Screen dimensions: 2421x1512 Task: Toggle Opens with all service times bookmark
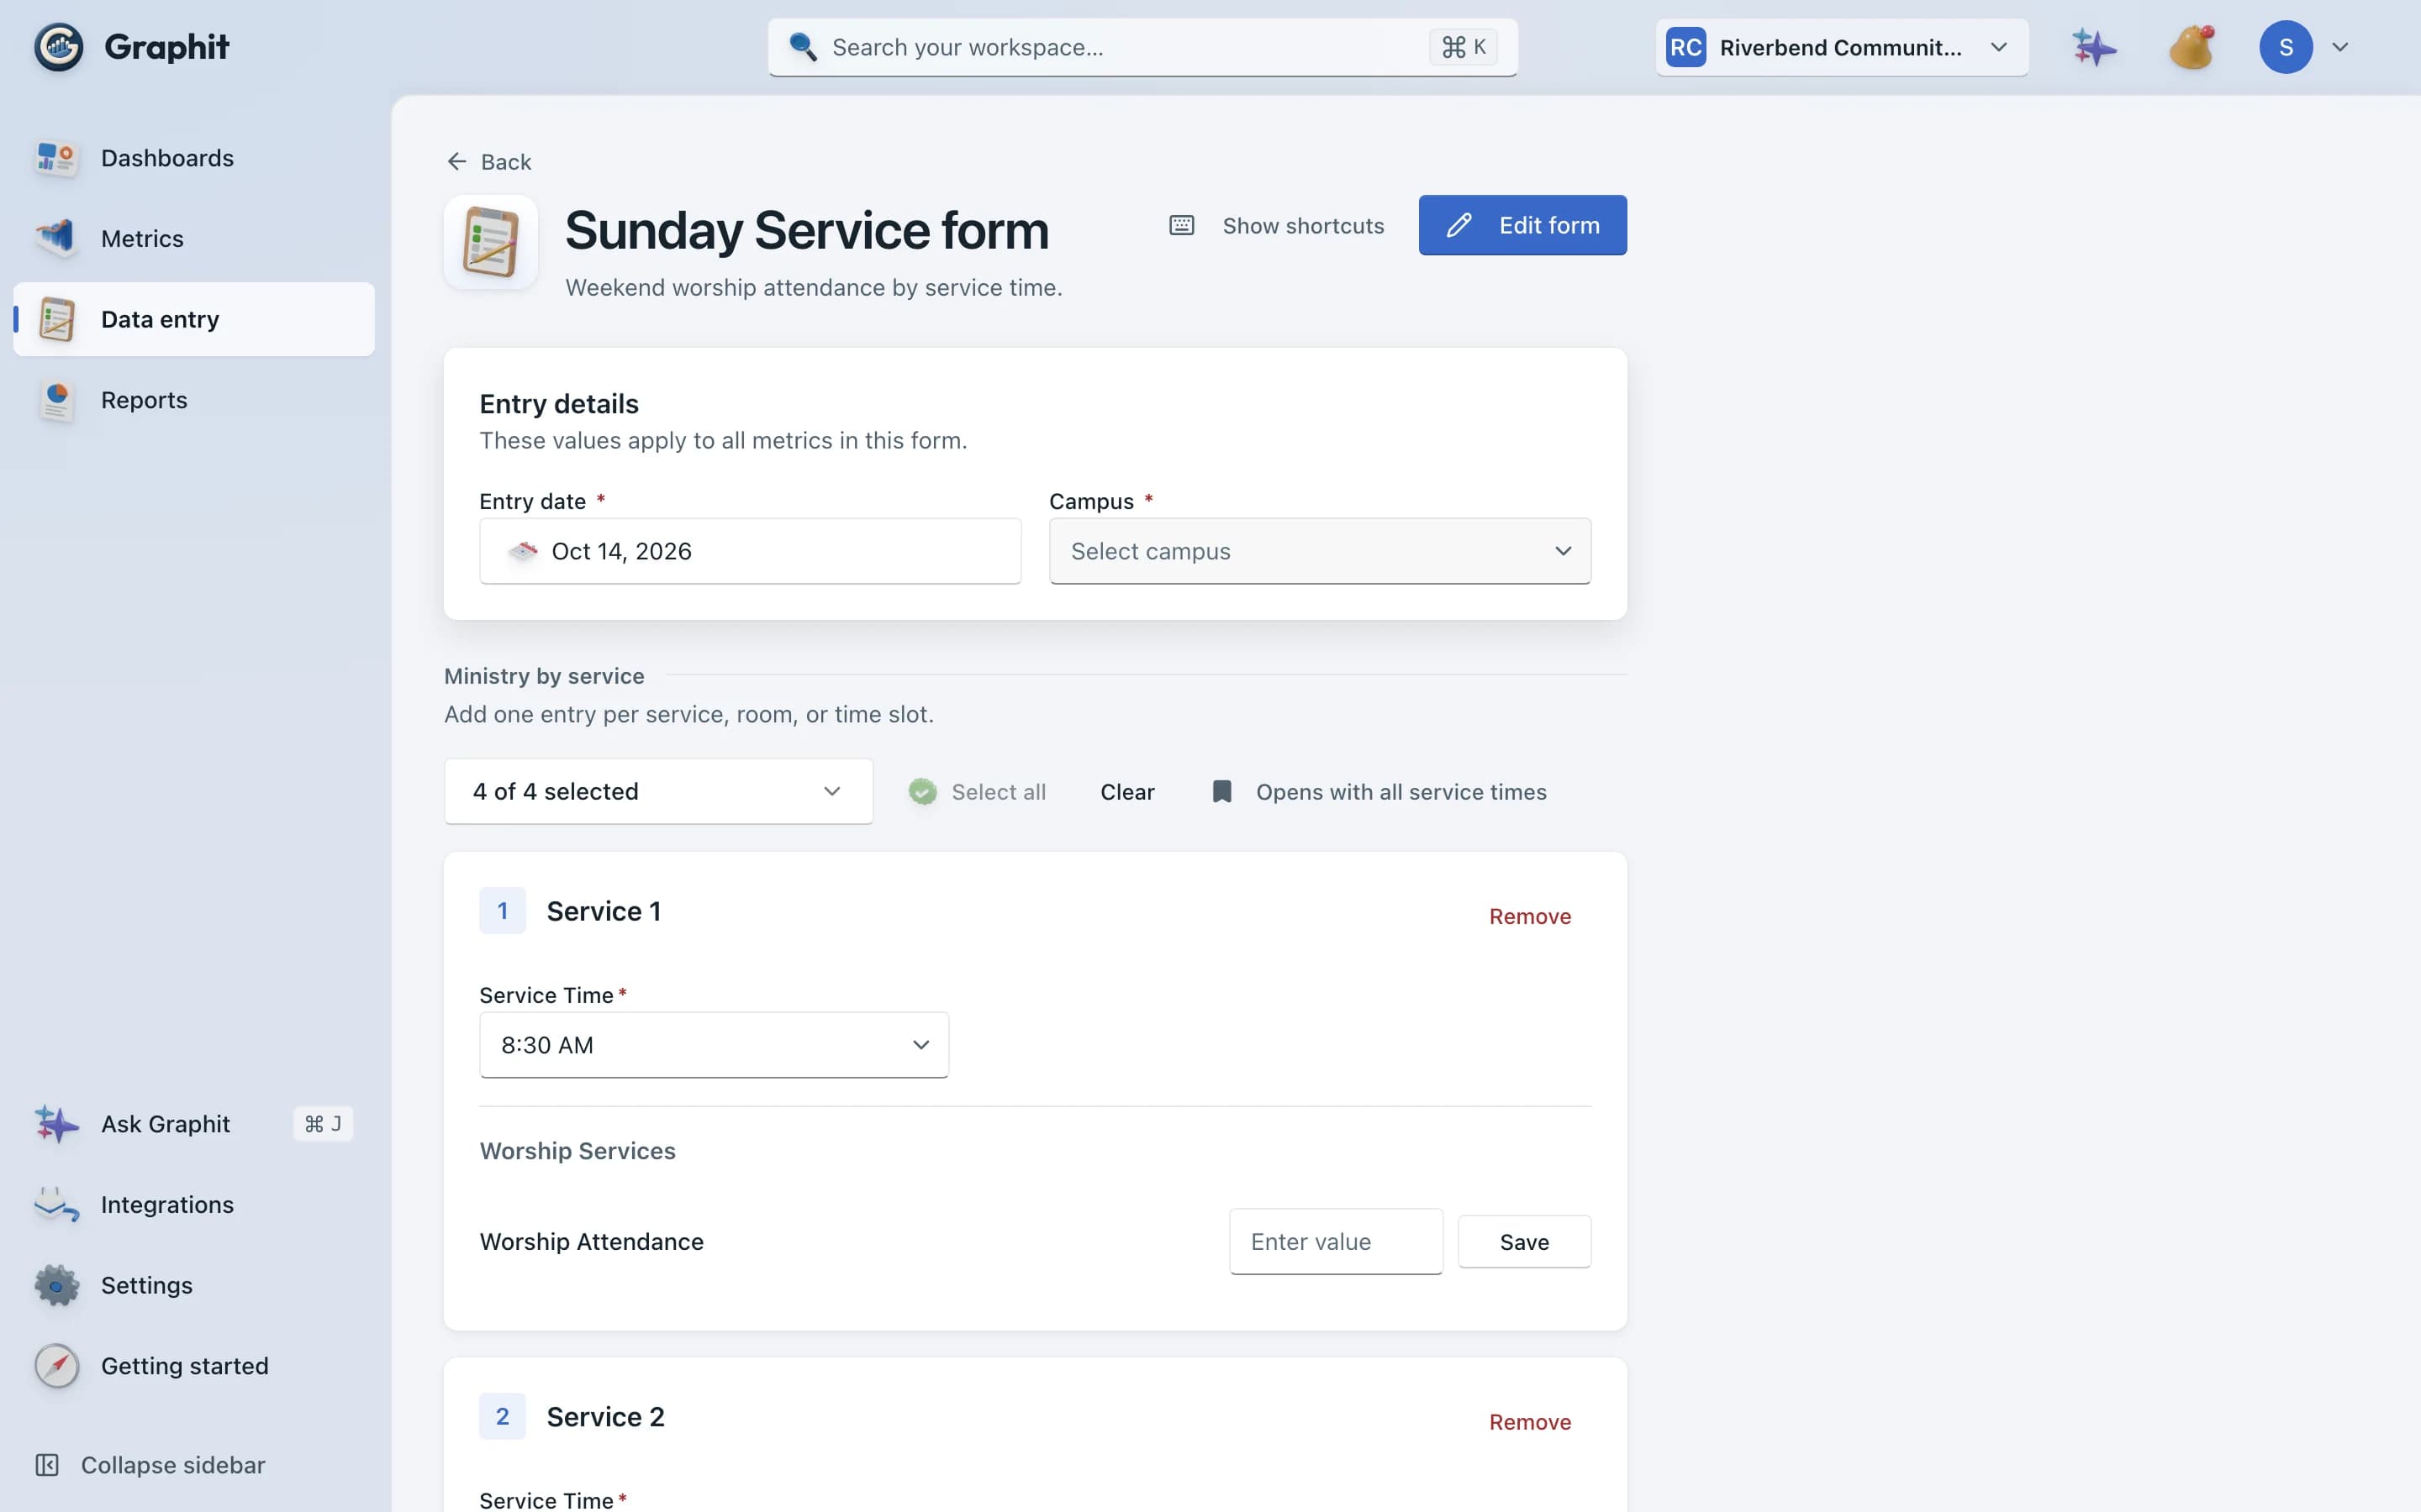click(1379, 792)
